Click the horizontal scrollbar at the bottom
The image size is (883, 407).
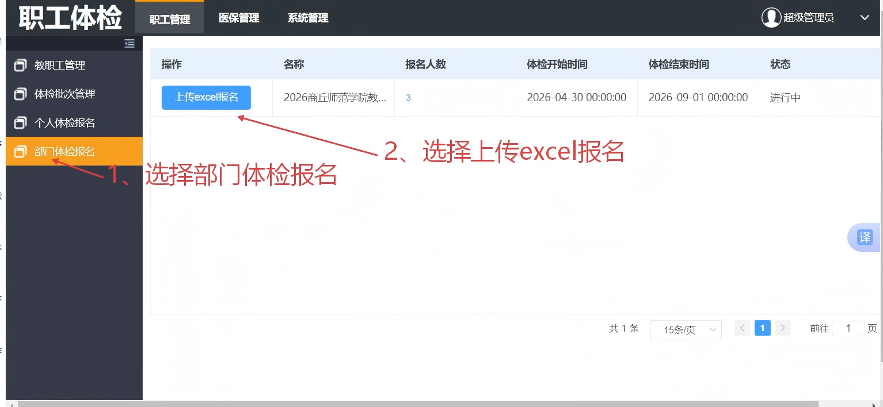point(417,404)
